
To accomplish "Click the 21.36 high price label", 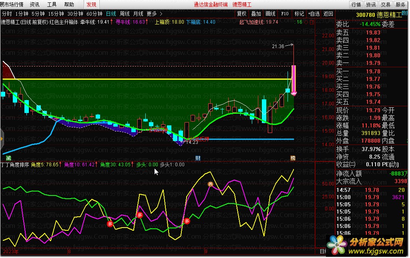I will pos(278,46).
